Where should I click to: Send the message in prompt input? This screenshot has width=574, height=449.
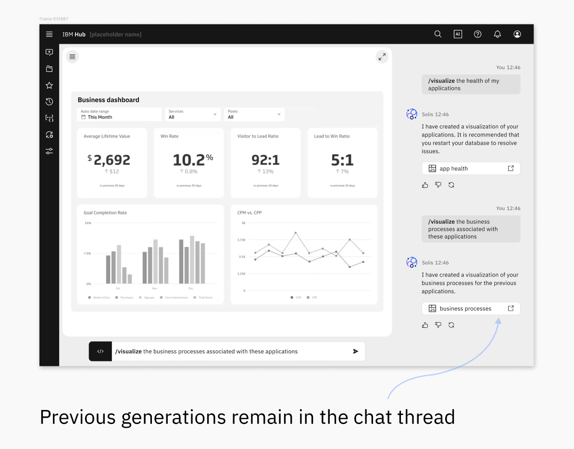[x=355, y=351]
